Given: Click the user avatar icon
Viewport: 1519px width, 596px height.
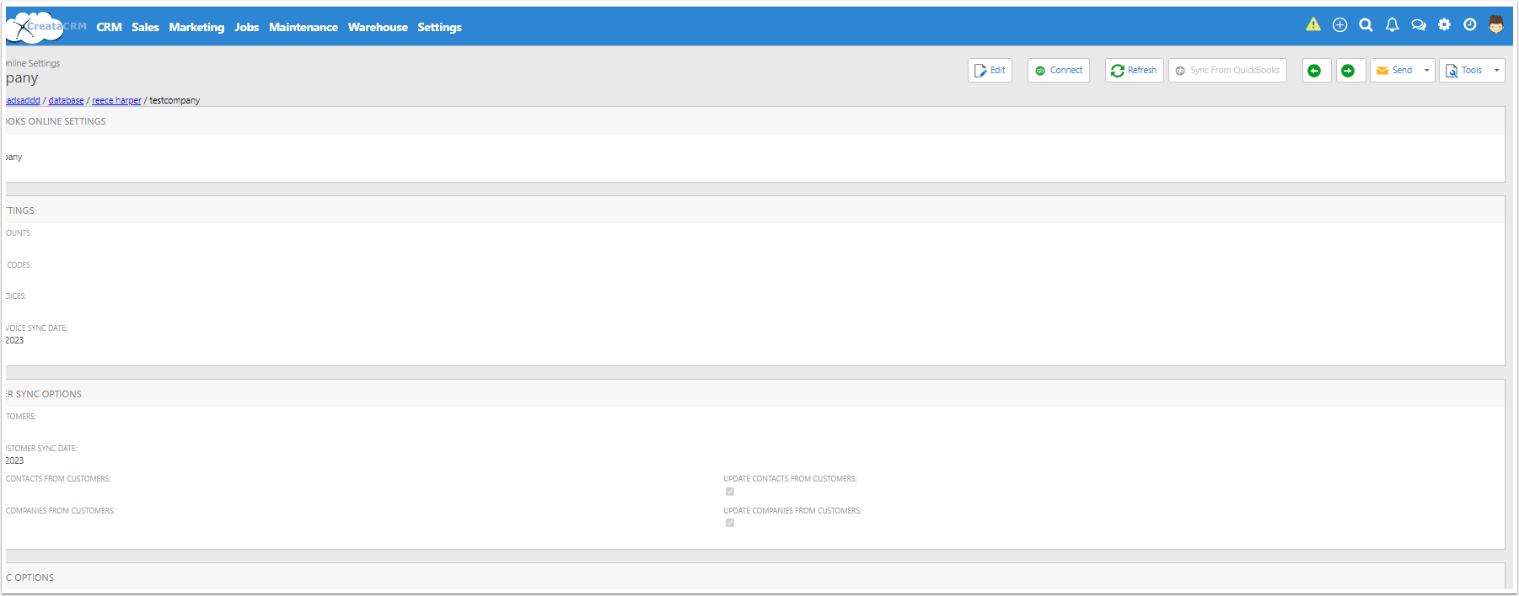Looking at the screenshot, I should [x=1496, y=25].
